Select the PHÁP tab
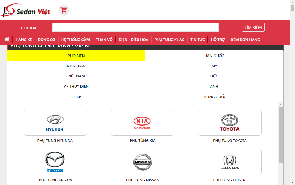Viewport: 295px width, 185px height. pyautogui.click(x=76, y=97)
